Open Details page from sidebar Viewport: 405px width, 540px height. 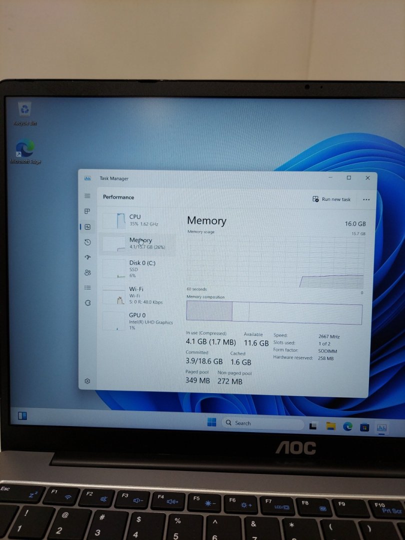(87, 287)
